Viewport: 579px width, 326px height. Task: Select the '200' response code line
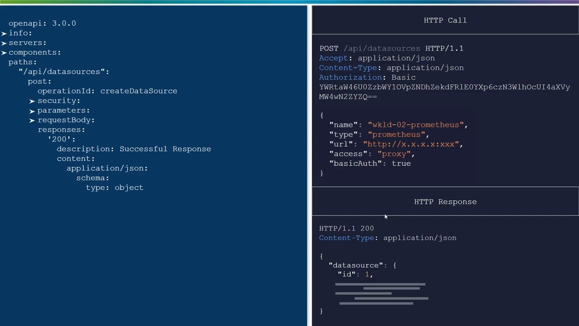pos(62,139)
